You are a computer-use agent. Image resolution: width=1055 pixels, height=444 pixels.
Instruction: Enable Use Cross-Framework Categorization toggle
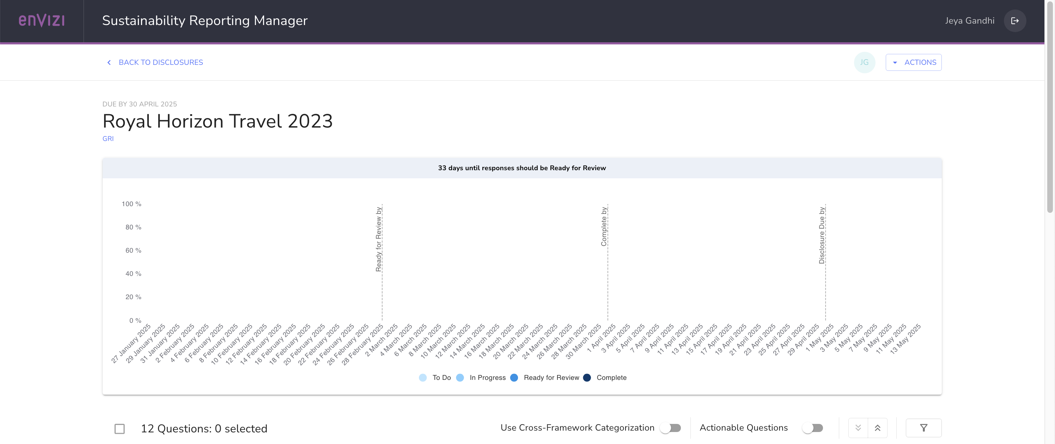pyautogui.click(x=670, y=428)
